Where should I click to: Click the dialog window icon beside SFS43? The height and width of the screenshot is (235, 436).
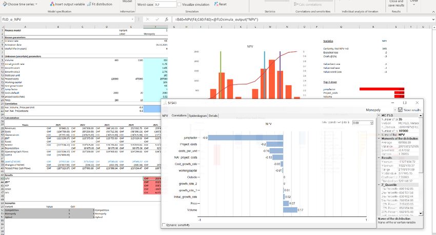165,103
